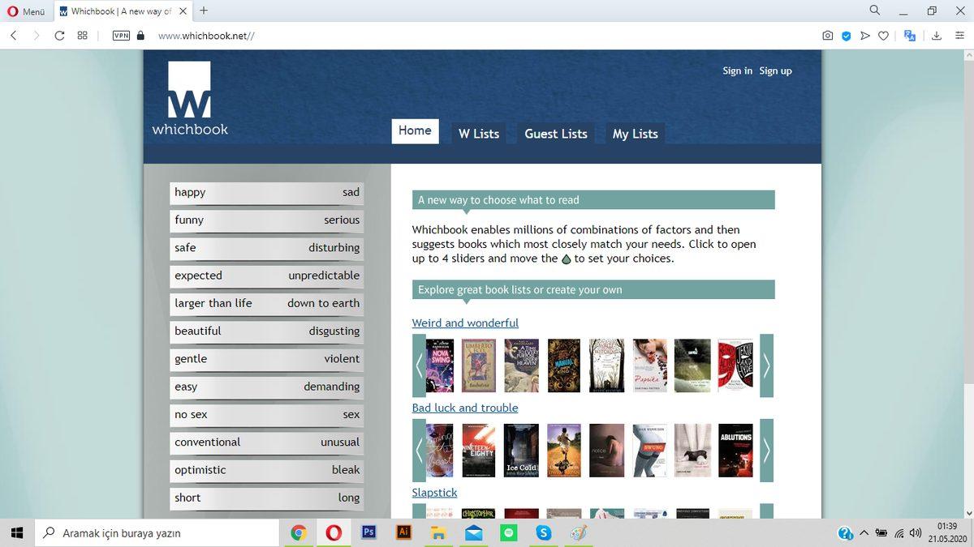Click Sign up at the top right
This screenshot has height=547, width=974.
pos(775,71)
